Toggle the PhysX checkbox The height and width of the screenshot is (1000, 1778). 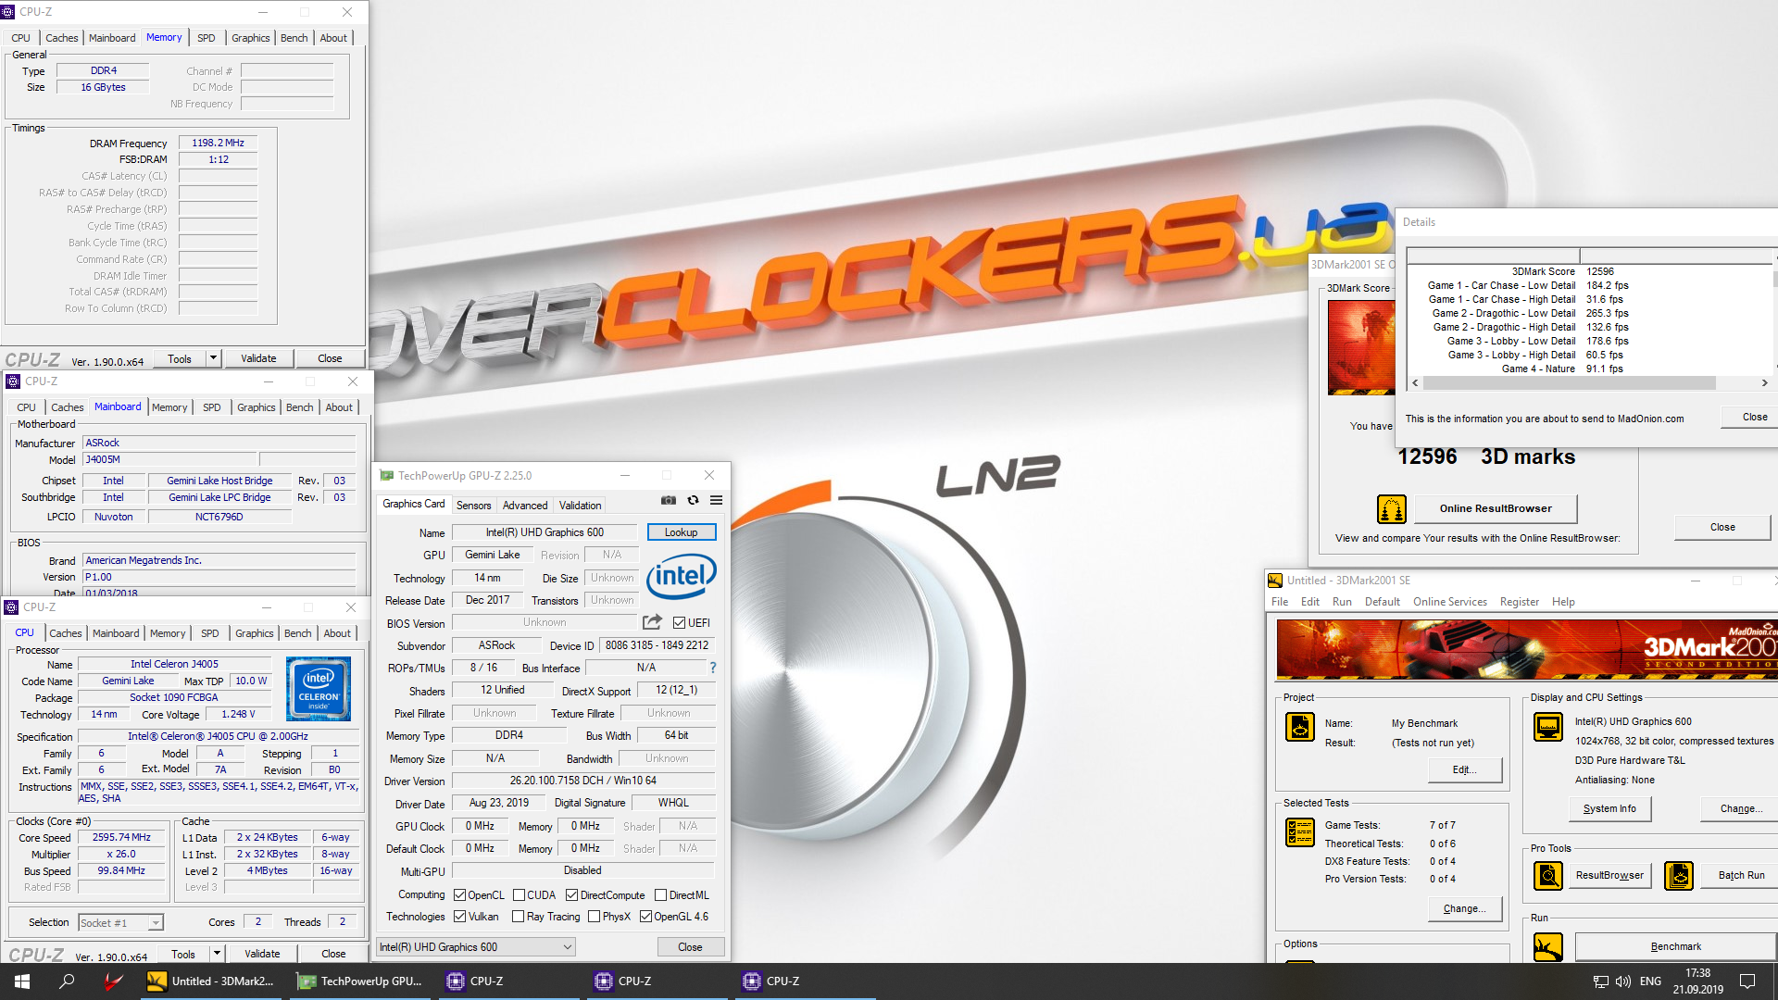click(x=594, y=916)
